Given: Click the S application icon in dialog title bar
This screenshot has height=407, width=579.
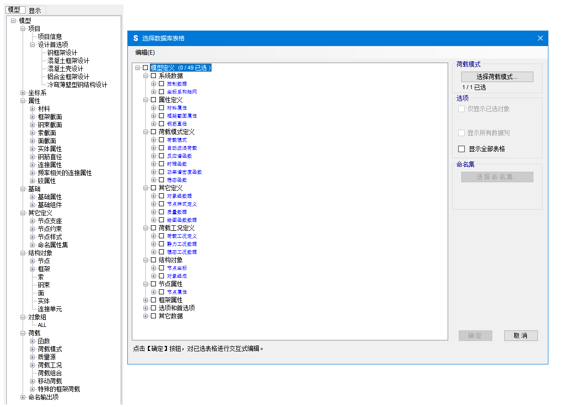Looking at the screenshot, I should tap(135, 38).
